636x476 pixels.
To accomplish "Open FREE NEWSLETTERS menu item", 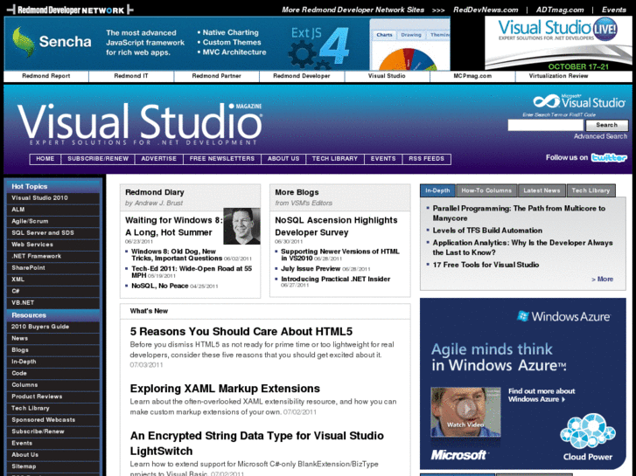I will [222, 159].
